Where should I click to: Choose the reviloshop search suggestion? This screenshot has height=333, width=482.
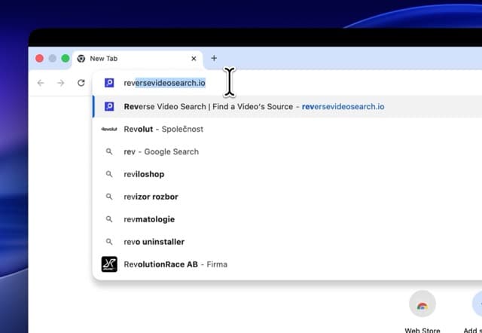point(288,174)
